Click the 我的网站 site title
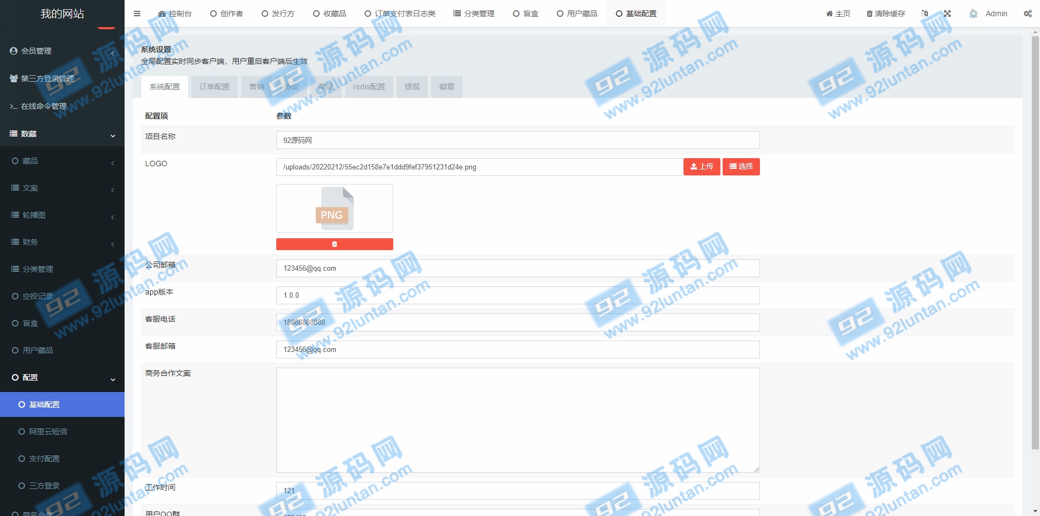The height and width of the screenshot is (516, 1040). [x=62, y=14]
